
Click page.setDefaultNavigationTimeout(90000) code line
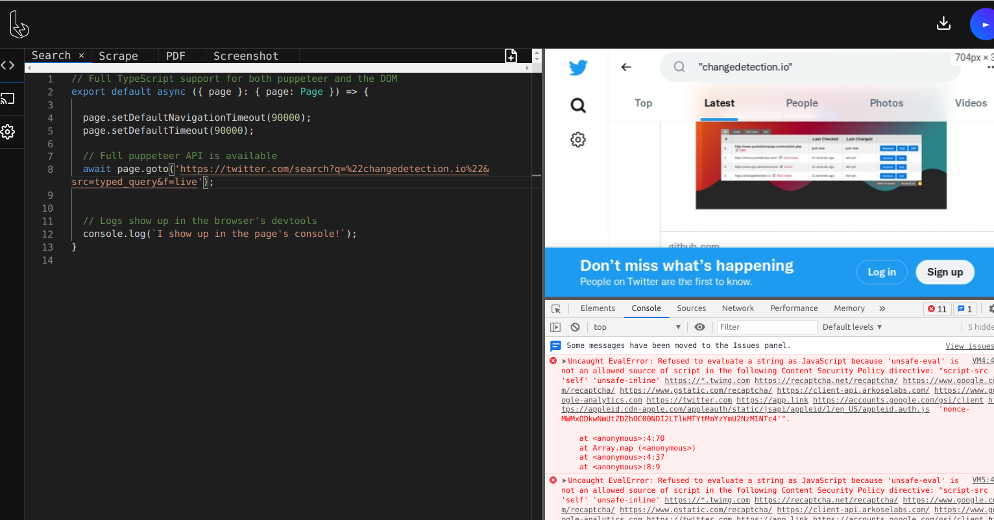pyautogui.click(x=197, y=118)
